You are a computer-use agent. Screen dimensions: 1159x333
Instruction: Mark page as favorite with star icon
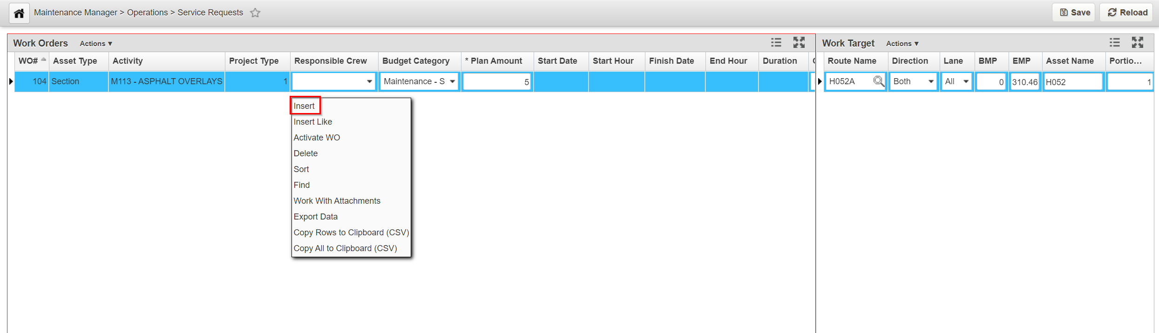pos(255,13)
